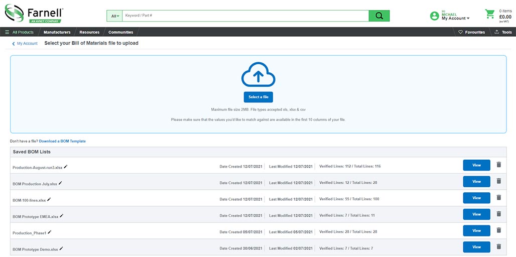Delete BOM-100-lines.xlsx with trash icon
This screenshot has height=257, width=516.
tap(498, 197)
